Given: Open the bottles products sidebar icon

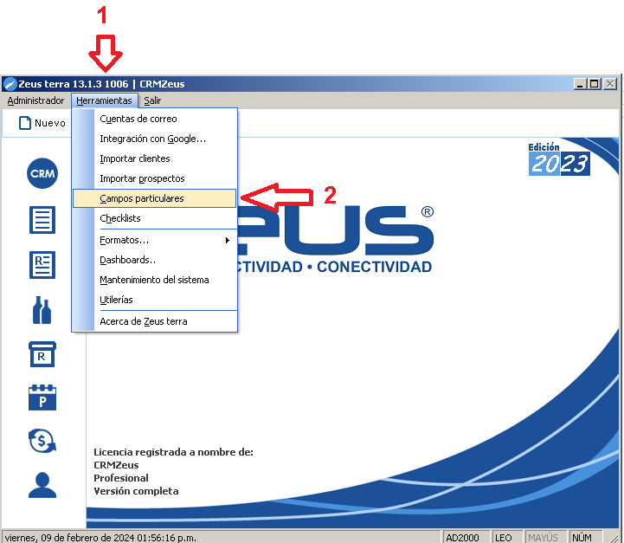Looking at the screenshot, I should coord(42,310).
